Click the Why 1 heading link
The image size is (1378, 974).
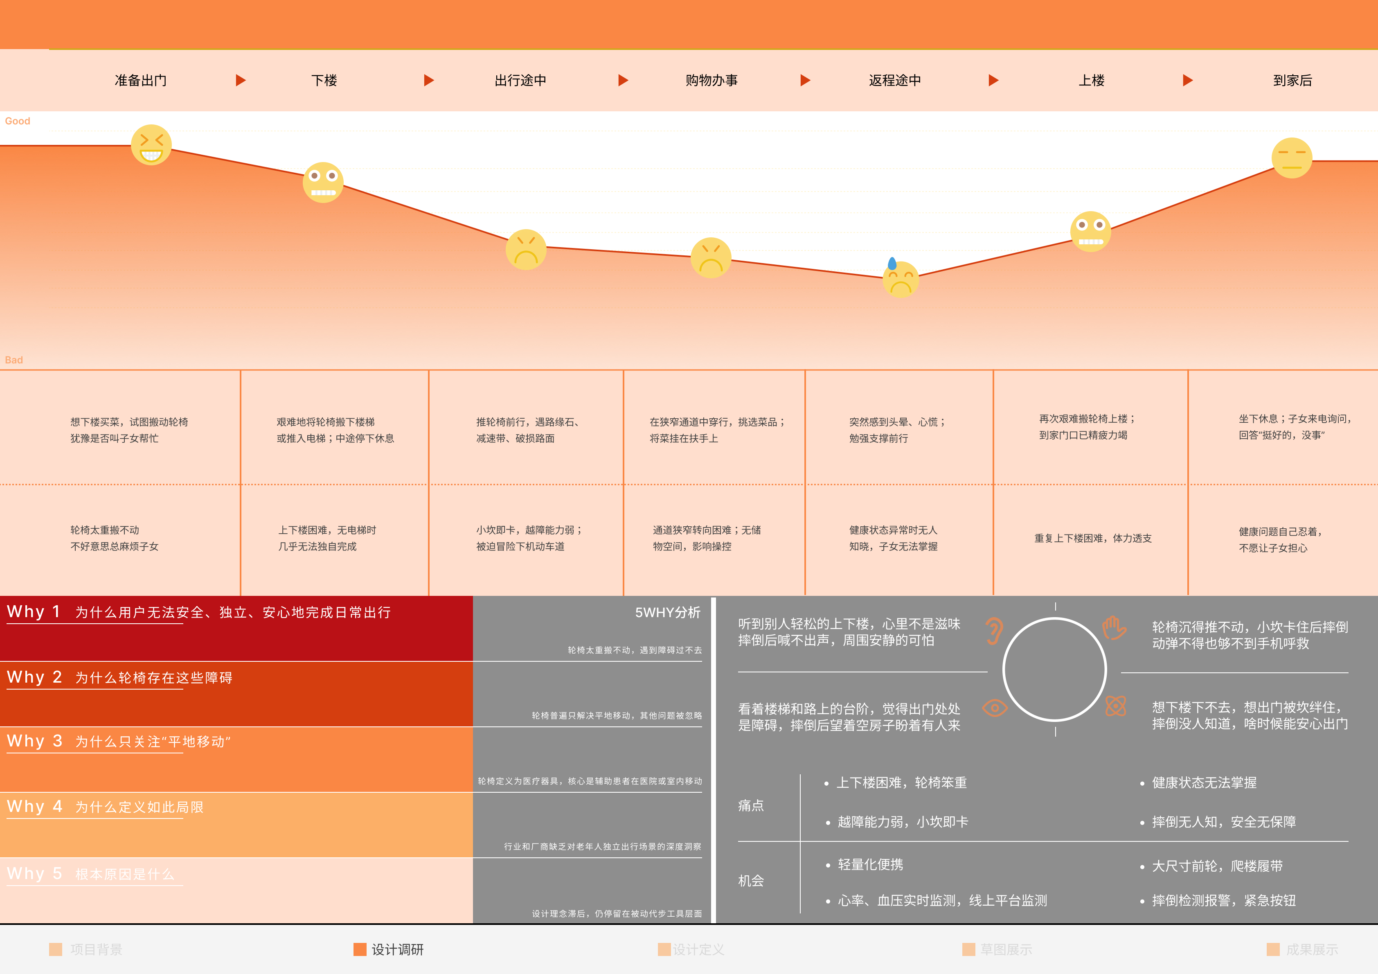tap(33, 611)
